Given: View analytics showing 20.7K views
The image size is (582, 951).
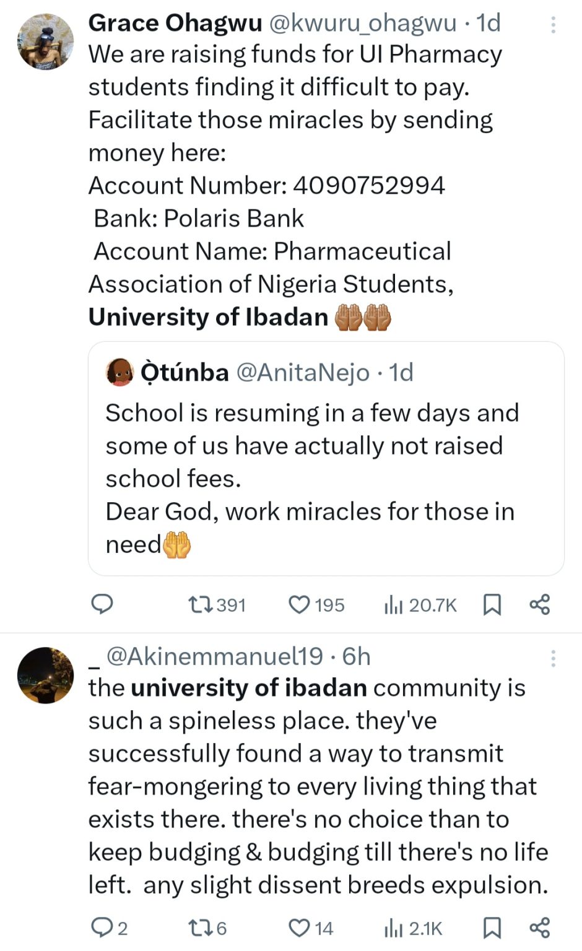Looking at the screenshot, I should coord(420,604).
